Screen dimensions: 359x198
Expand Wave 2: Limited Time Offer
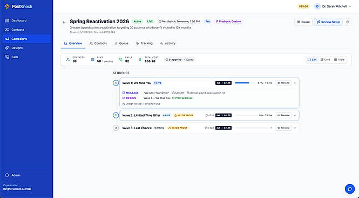tap(295, 116)
